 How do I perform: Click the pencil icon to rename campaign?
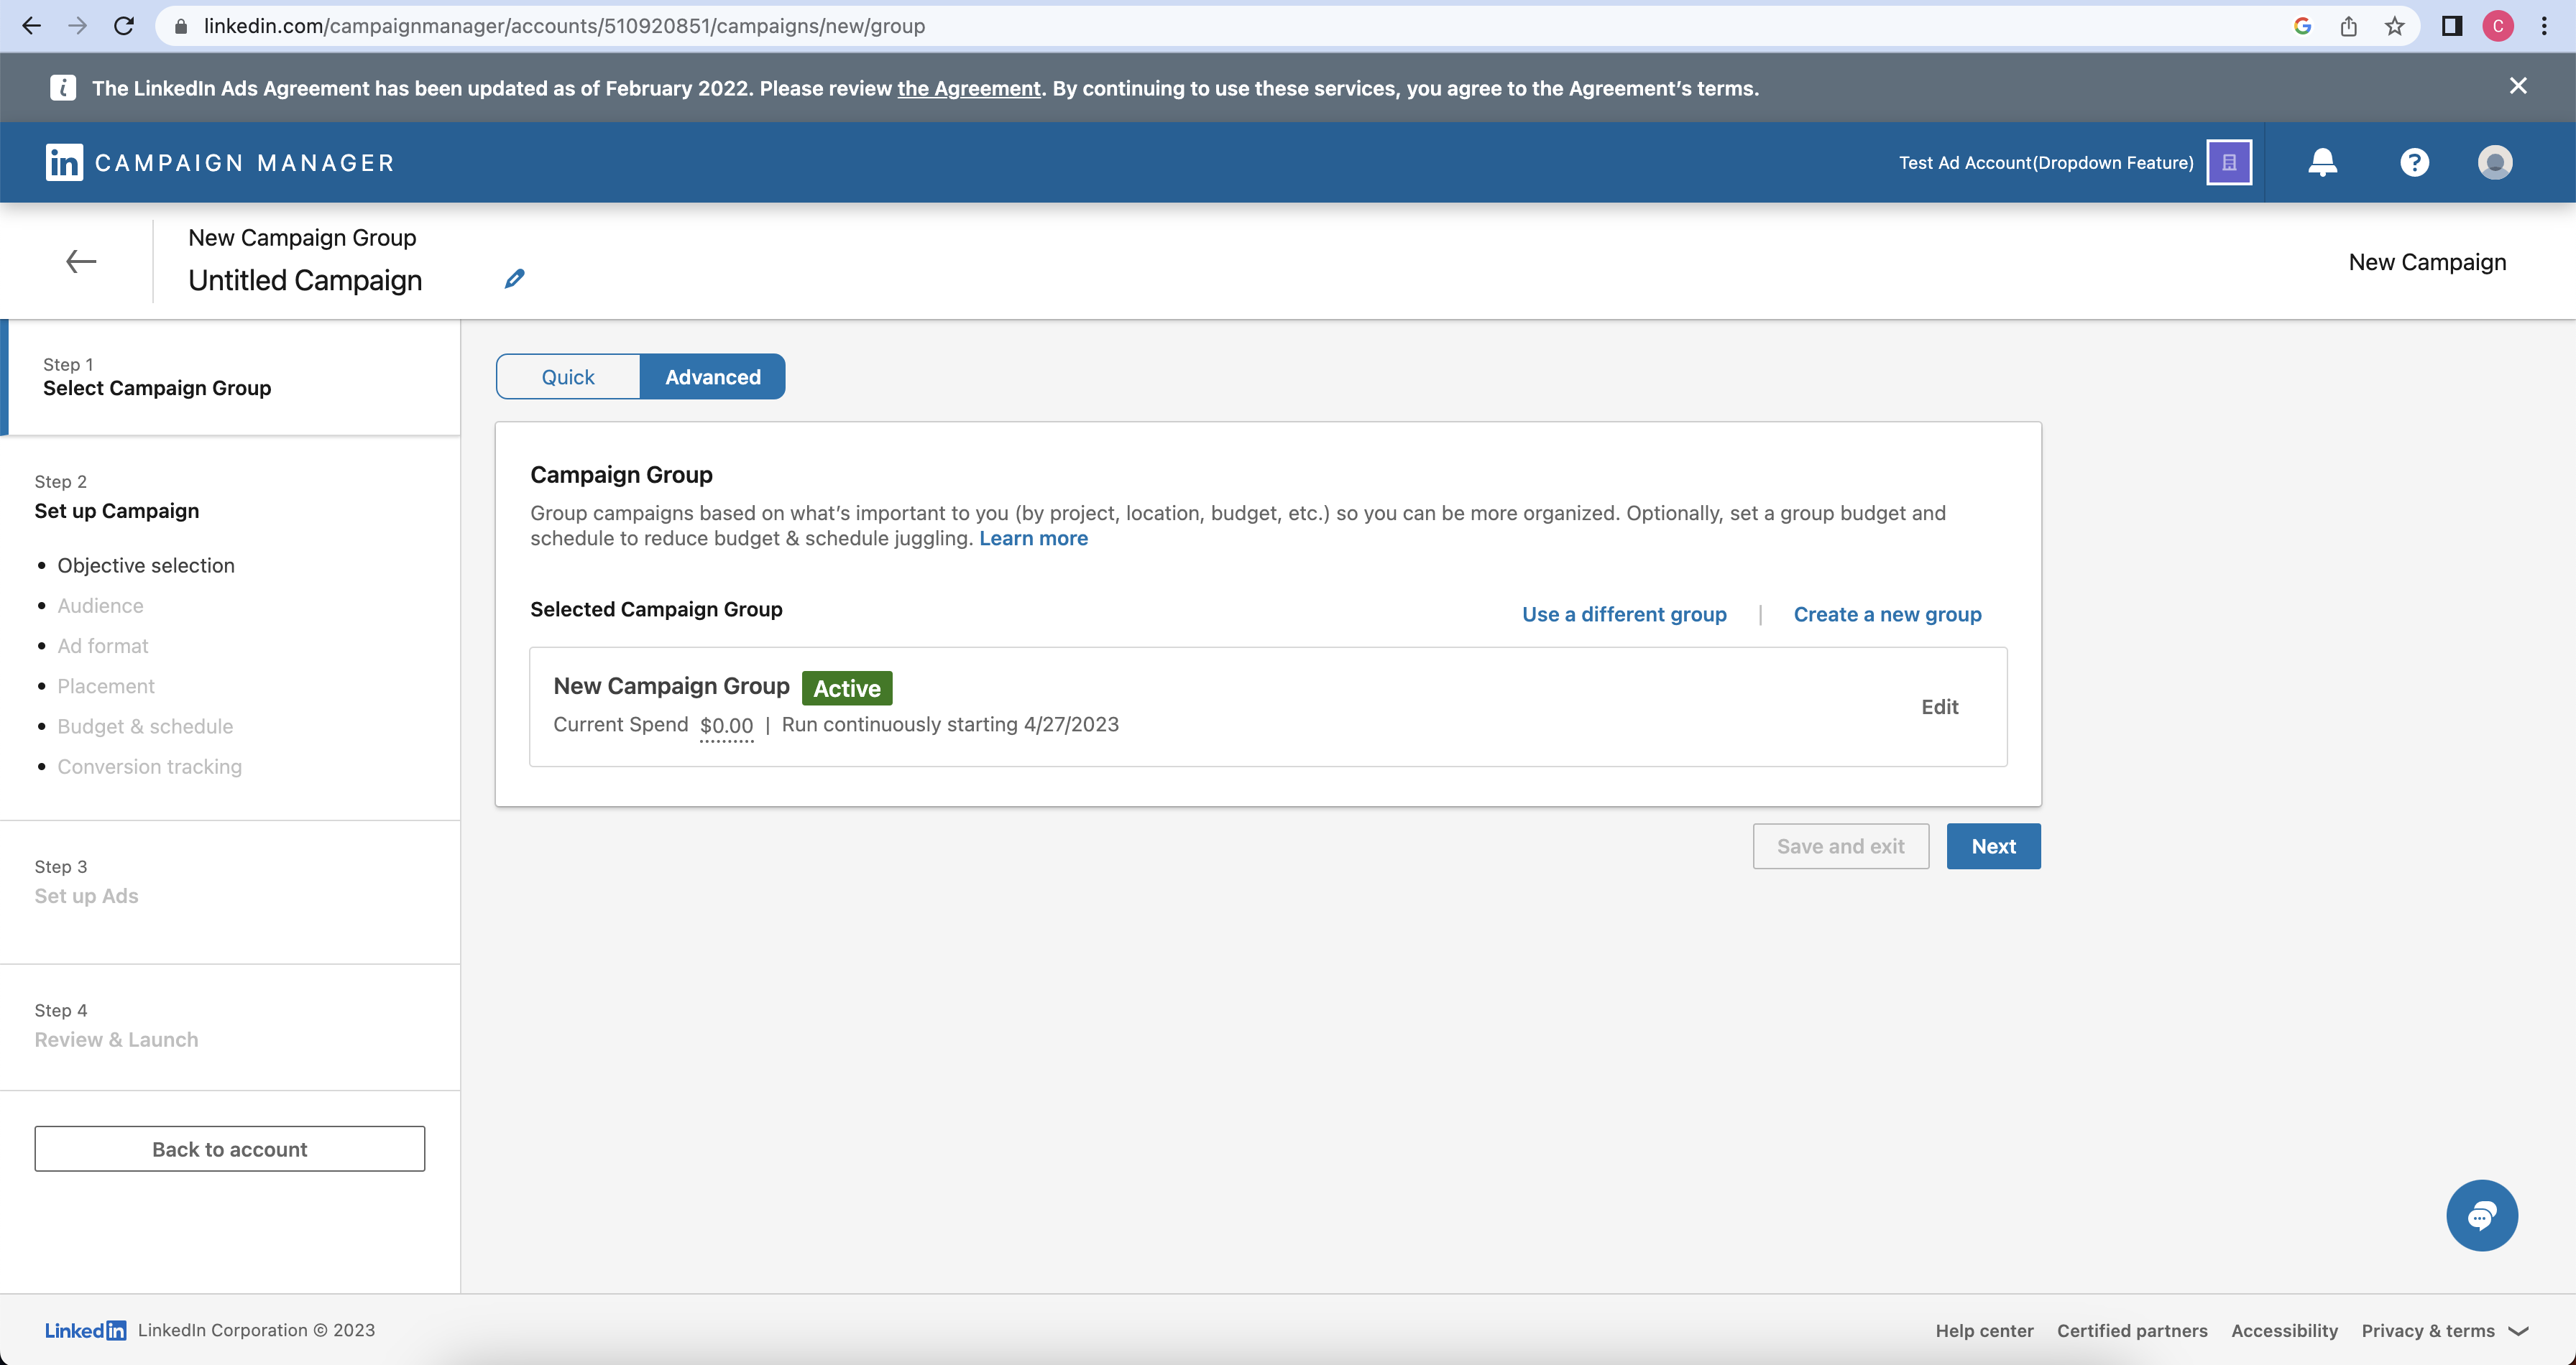(514, 279)
